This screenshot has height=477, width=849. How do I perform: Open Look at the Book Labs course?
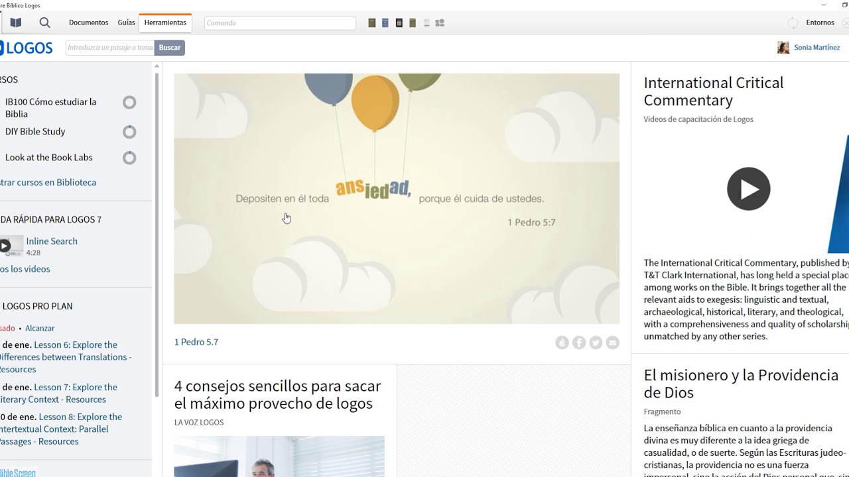pos(48,157)
